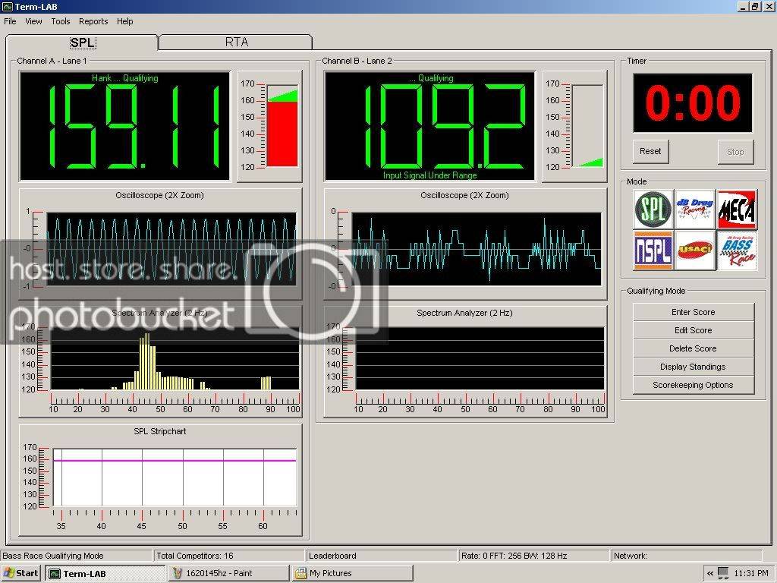Click the Channel A 159.11 SPL readout
Viewport: 777px width, 583px height.
coord(125,127)
